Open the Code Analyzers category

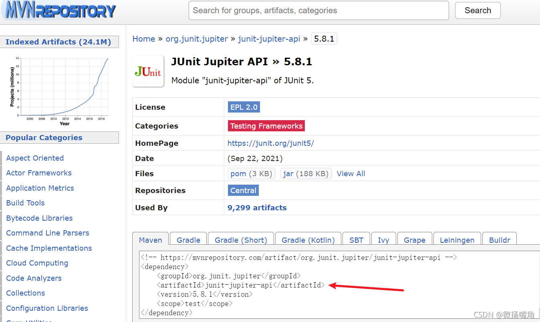(x=34, y=278)
